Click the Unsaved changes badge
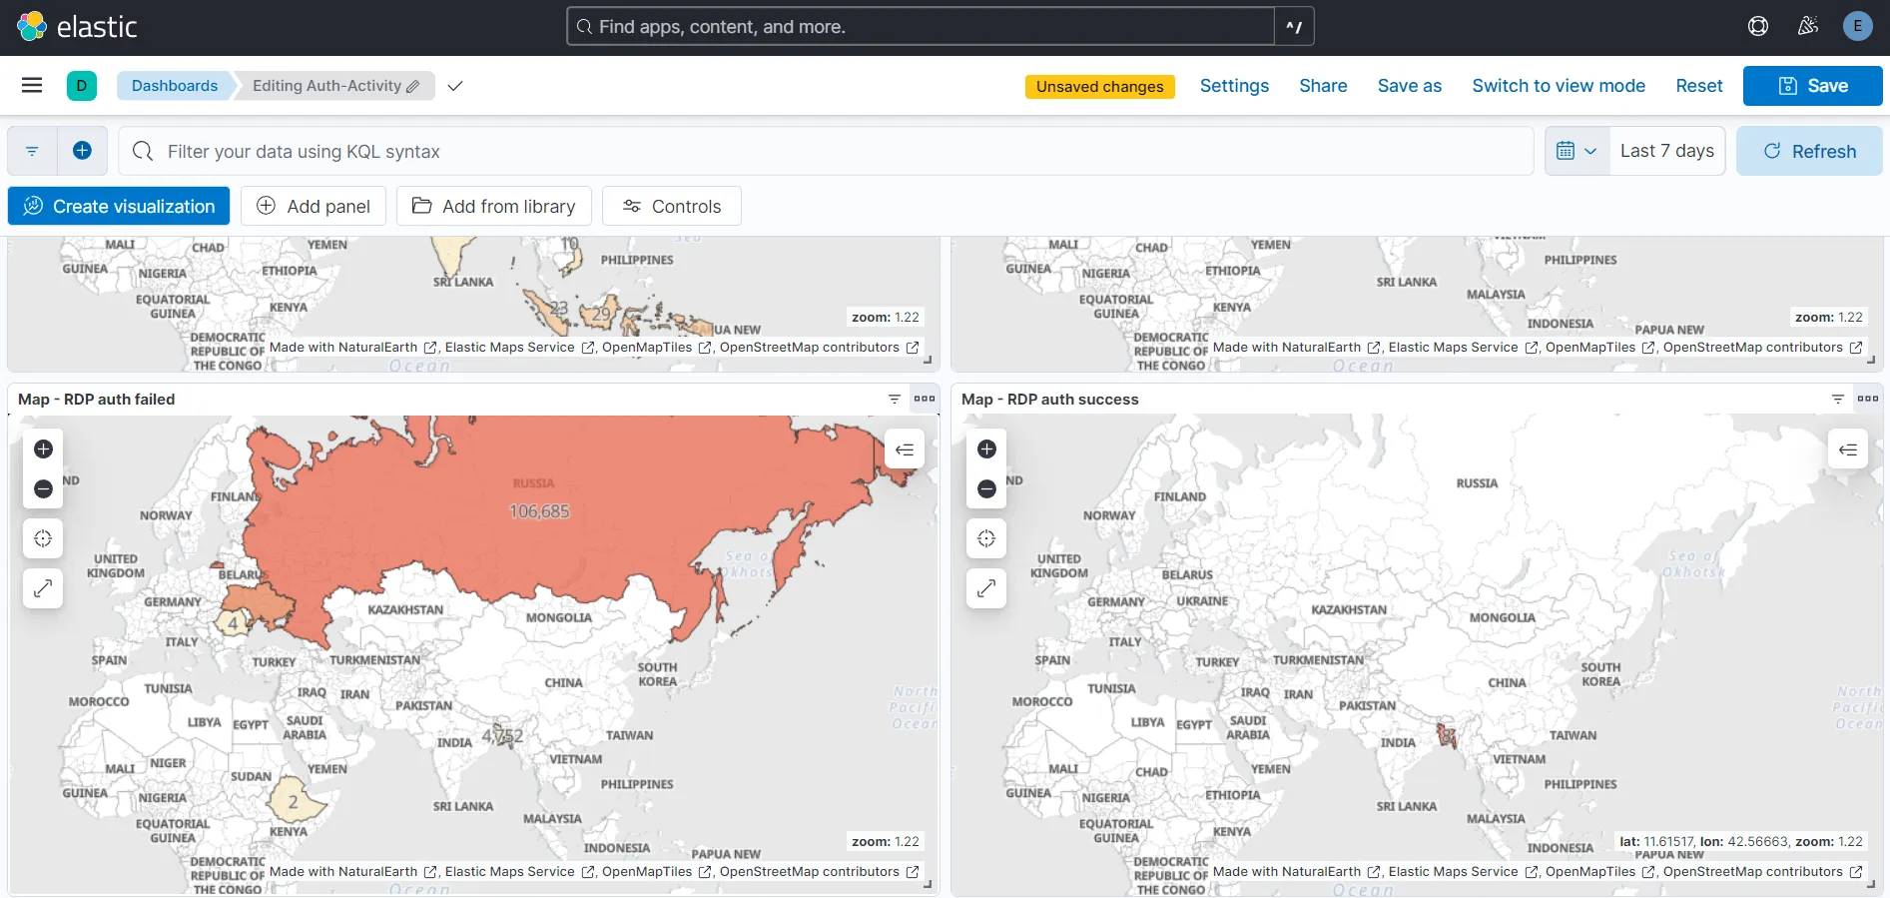The width and height of the screenshot is (1890, 898). click(x=1099, y=87)
